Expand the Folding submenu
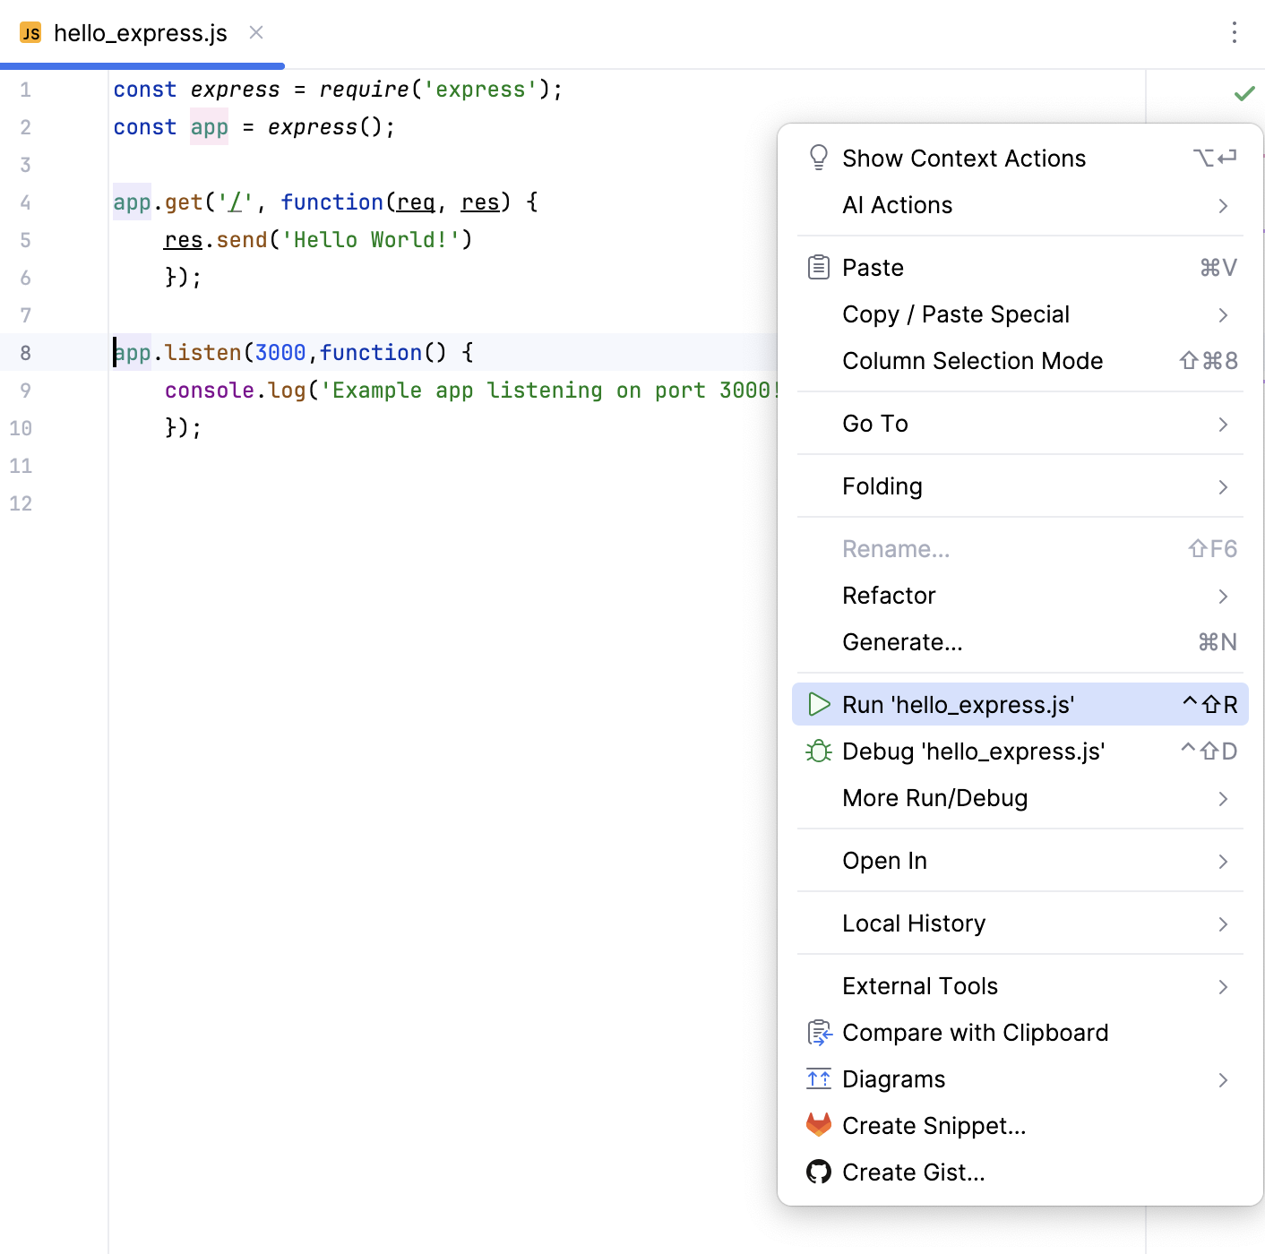 (1020, 486)
